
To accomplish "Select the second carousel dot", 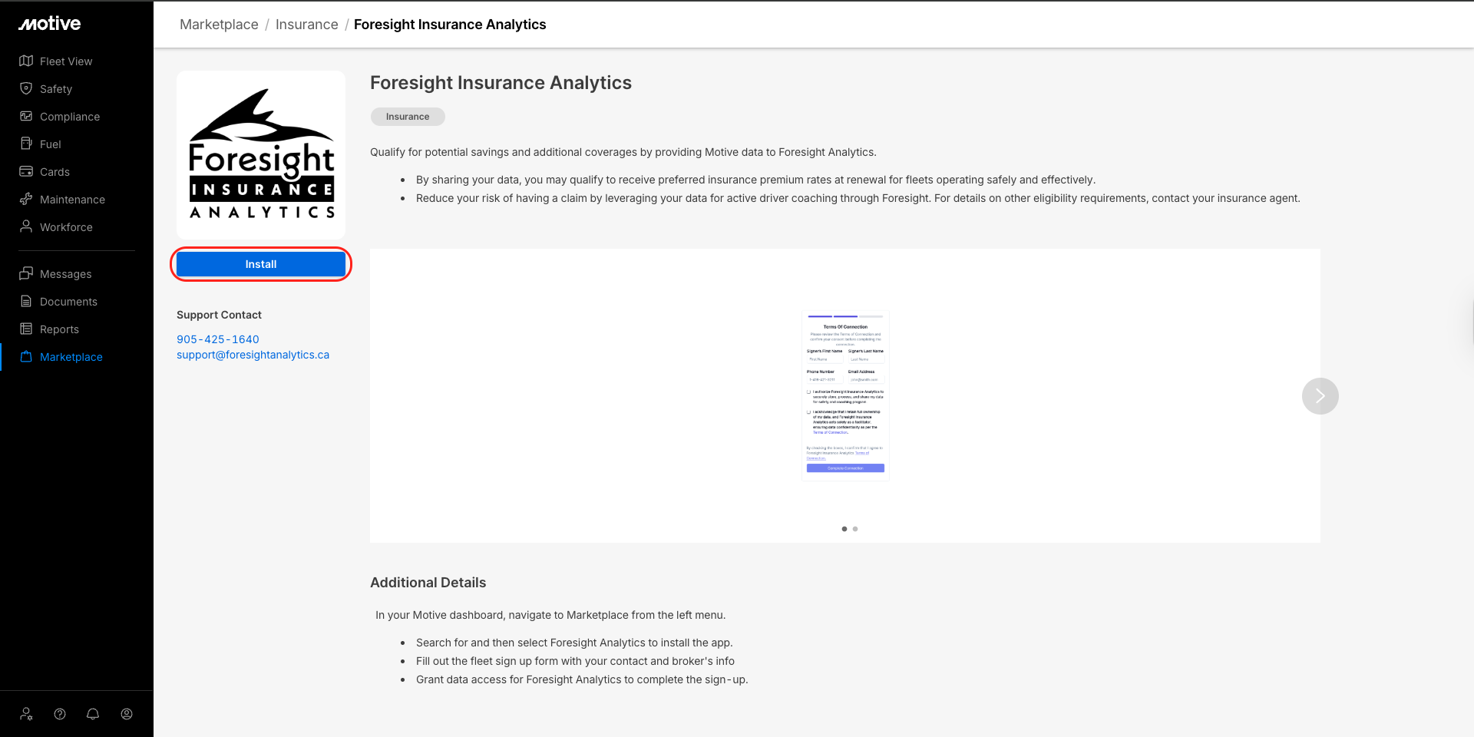I will 855,529.
